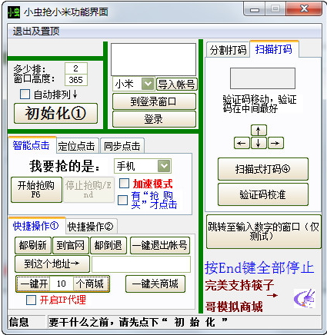Click 验证码校准 button
Screen dimensions: 327x335
(263, 194)
